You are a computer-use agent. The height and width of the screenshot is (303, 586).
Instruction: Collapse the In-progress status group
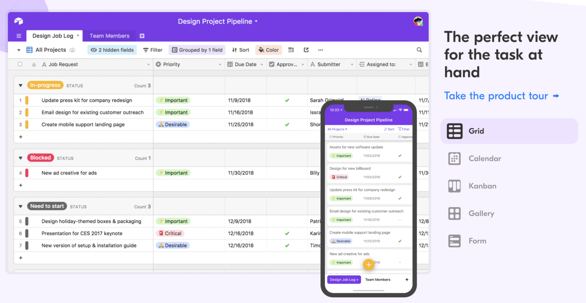pyautogui.click(x=20, y=85)
